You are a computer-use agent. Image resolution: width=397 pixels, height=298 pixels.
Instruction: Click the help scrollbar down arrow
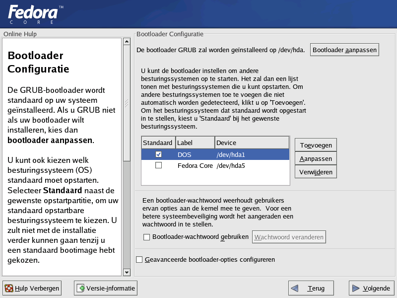coord(127,272)
